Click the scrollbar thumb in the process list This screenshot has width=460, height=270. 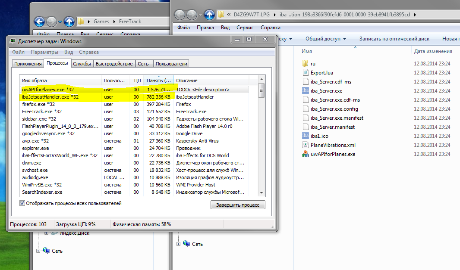(261, 90)
